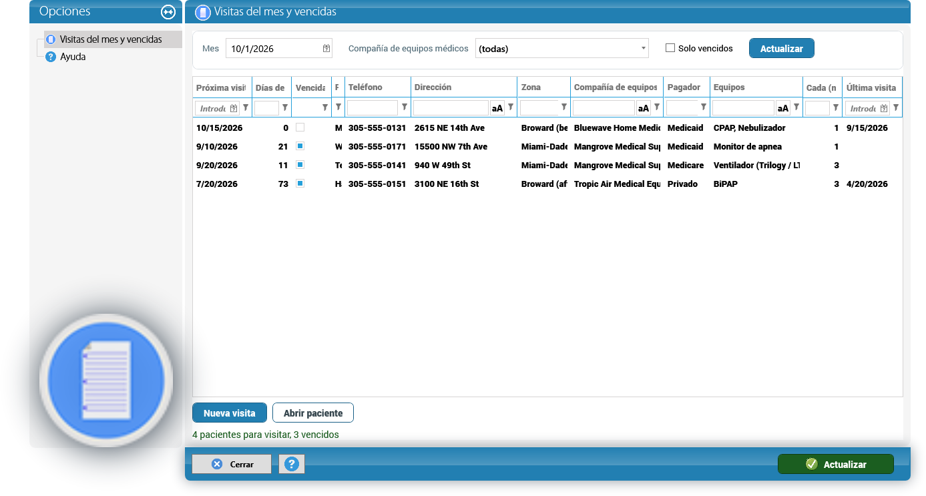Toggle Vencida checkbox for 9/20/2026 row
The image size is (926, 496).
(300, 165)
